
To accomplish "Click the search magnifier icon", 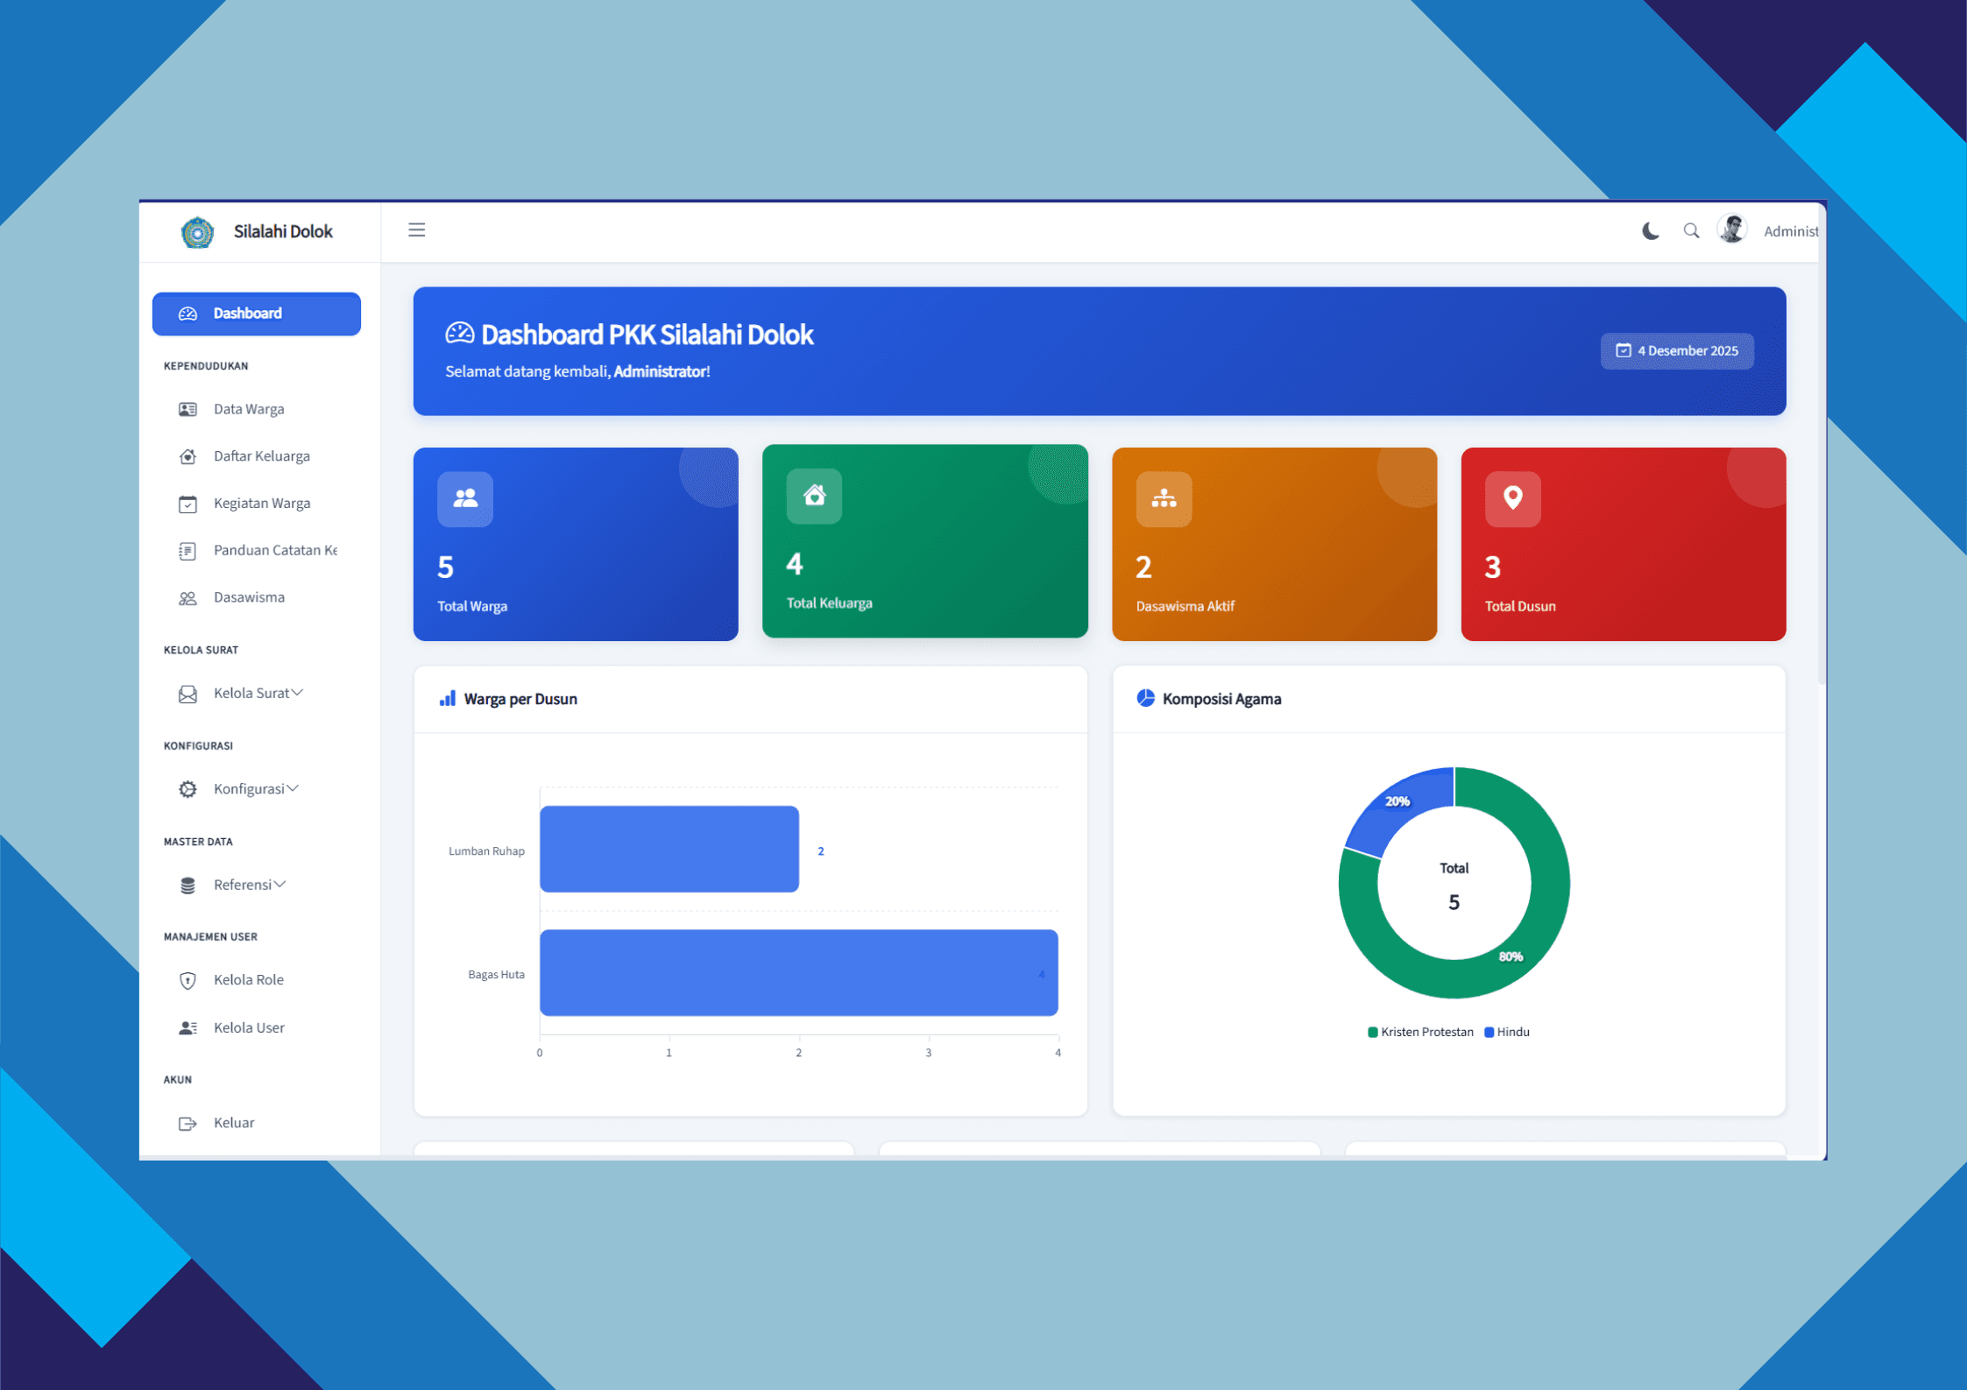I will [x=1691, y=231].
